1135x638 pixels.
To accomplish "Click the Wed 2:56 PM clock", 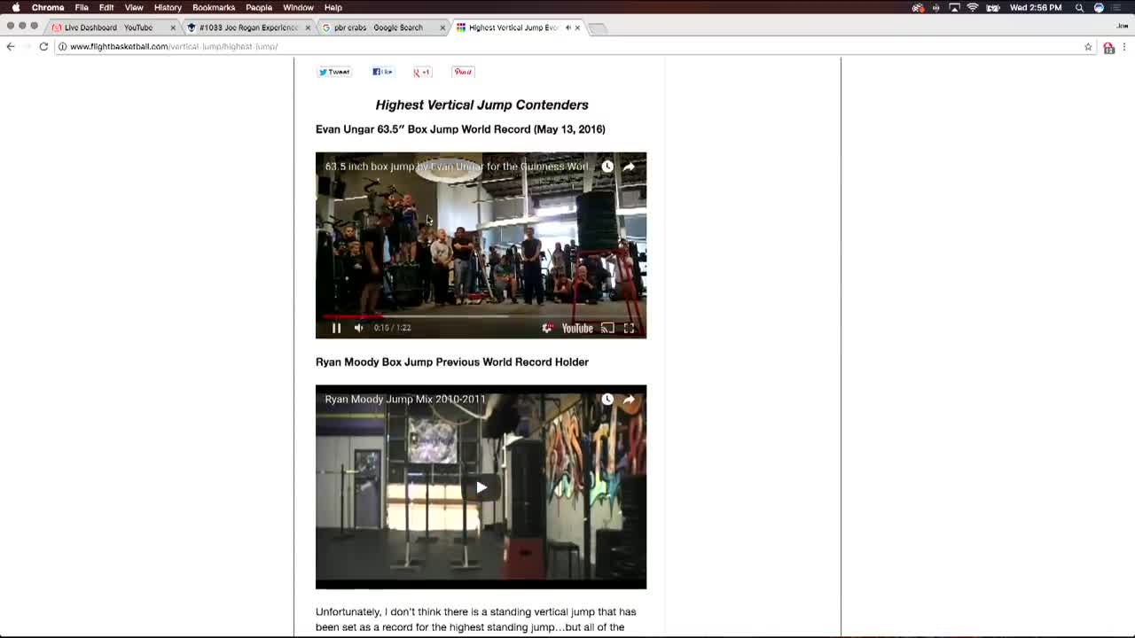I will [x=1036, y=7].
